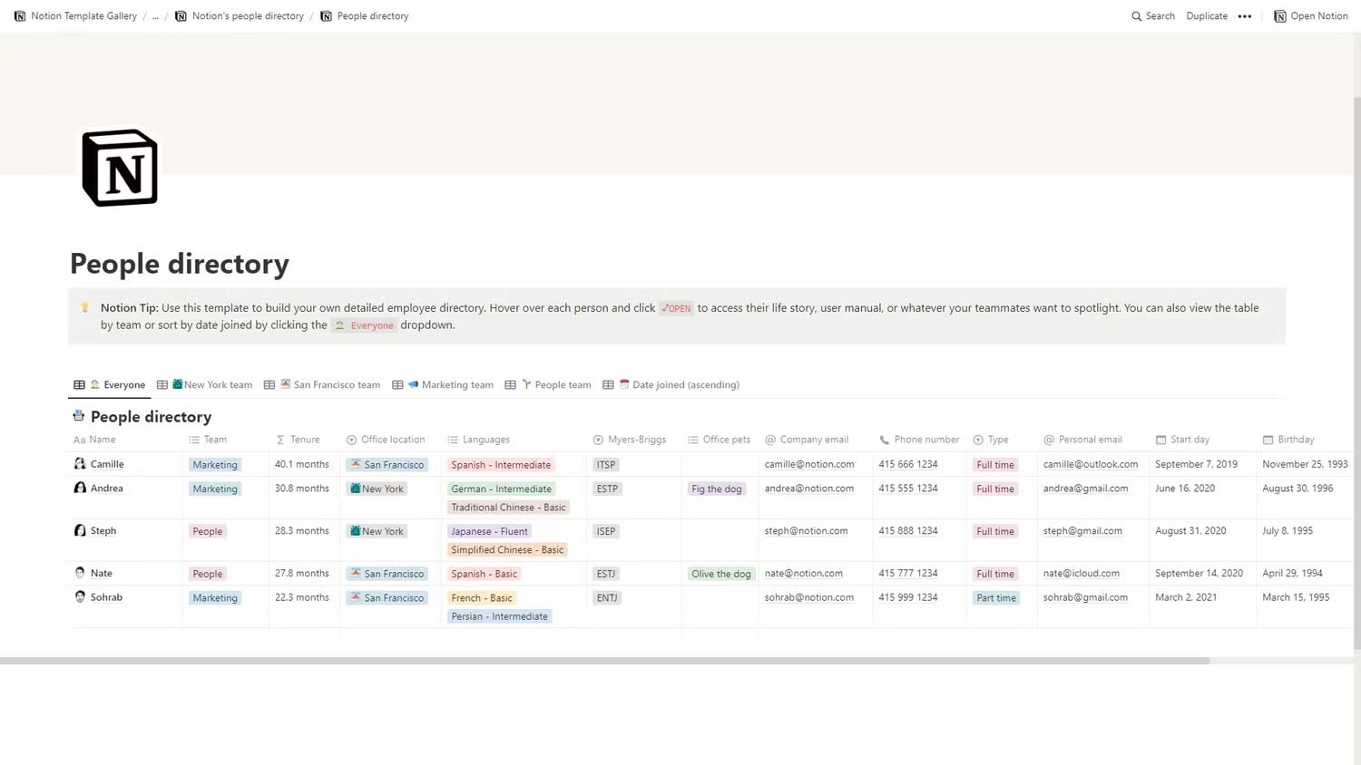1361x765 pixels.
Task: Click the vertical page scrollbar
Action: [1356, 372]
